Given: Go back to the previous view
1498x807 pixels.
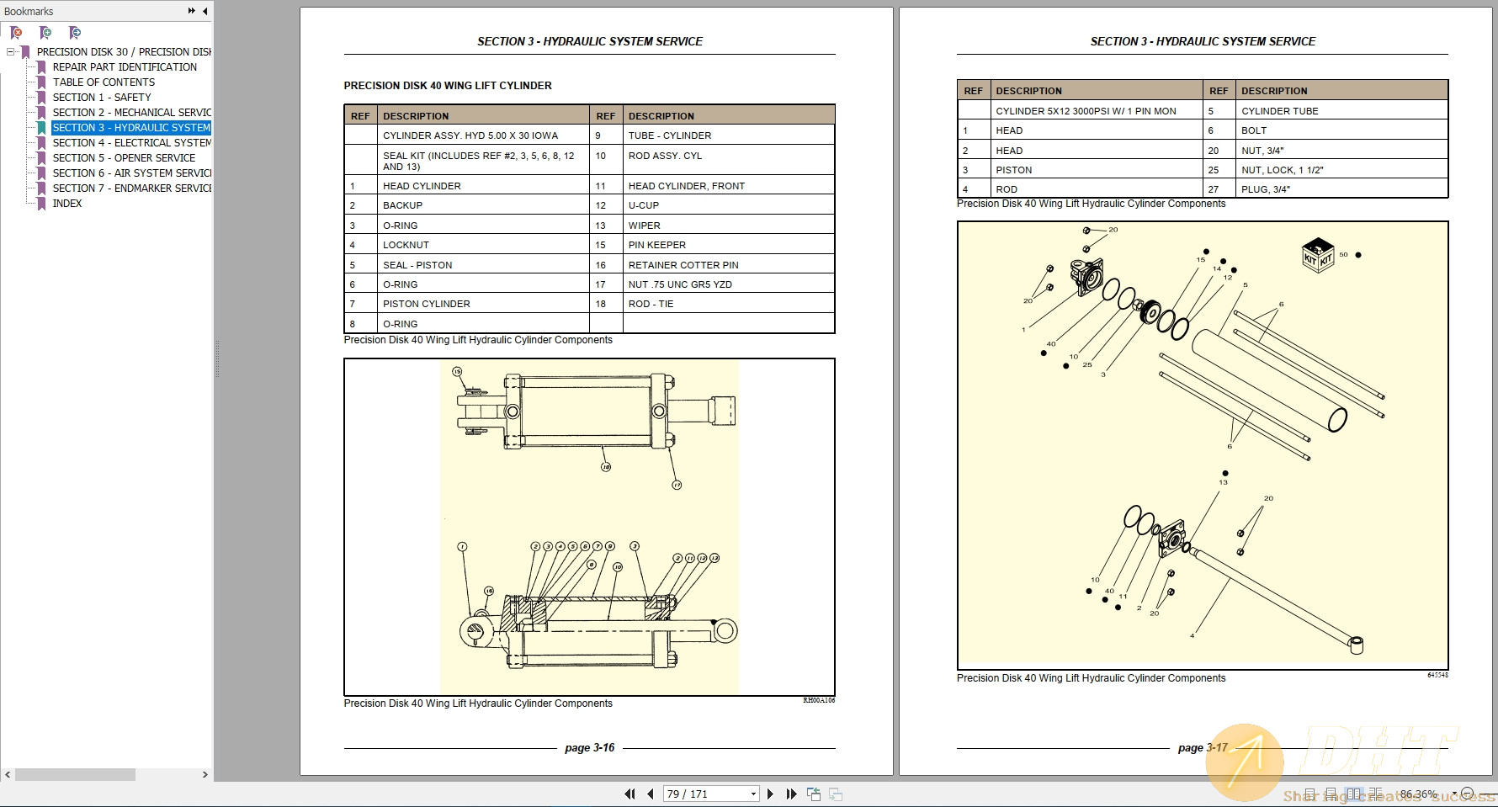Looking at the screenshot, I should click(x=814, y=794).
